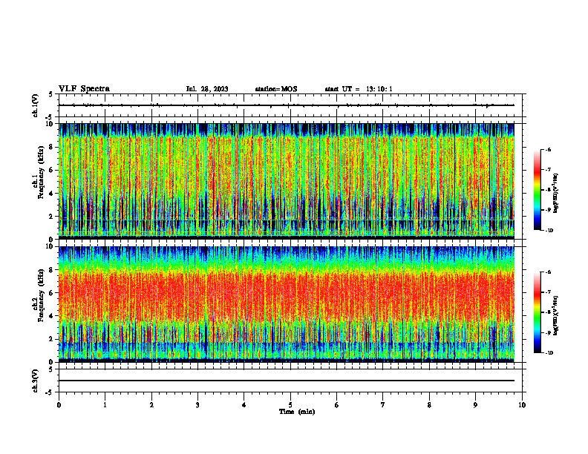Click the "6" tick on time axis
This screenshot has width=588, height=454.
[337, 405]
